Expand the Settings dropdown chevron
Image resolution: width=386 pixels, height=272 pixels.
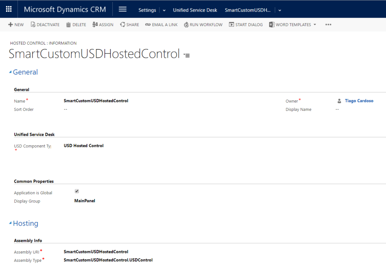click(164, 10)
